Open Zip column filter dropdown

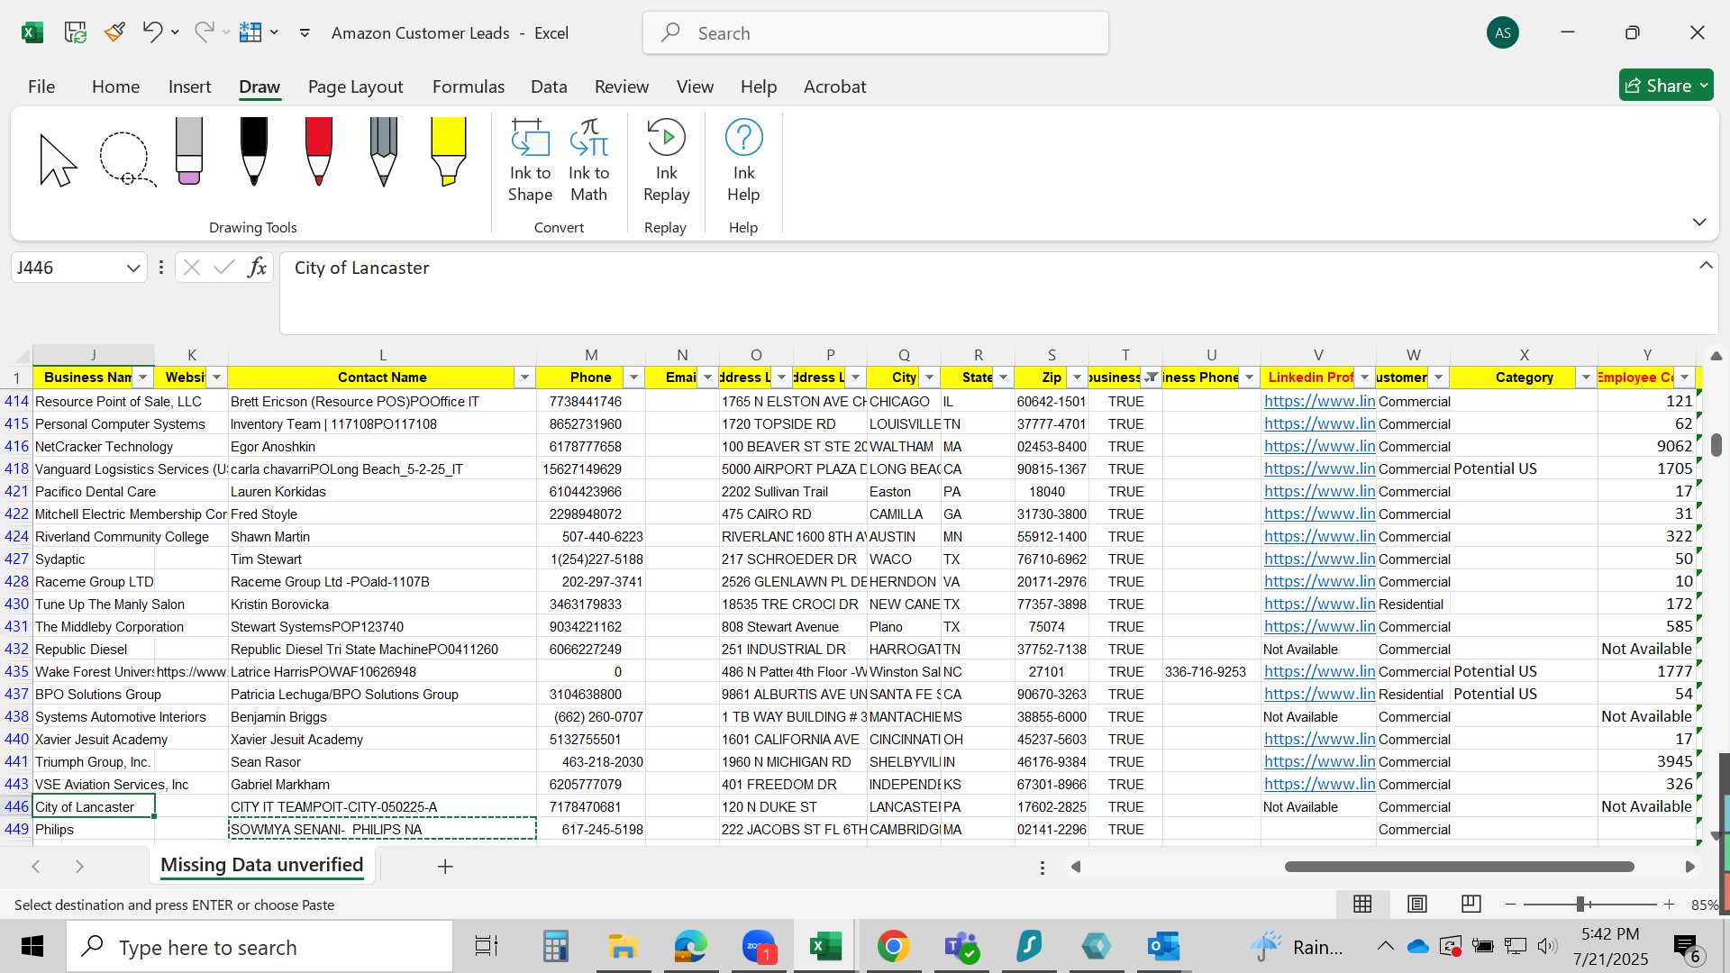1077,377
